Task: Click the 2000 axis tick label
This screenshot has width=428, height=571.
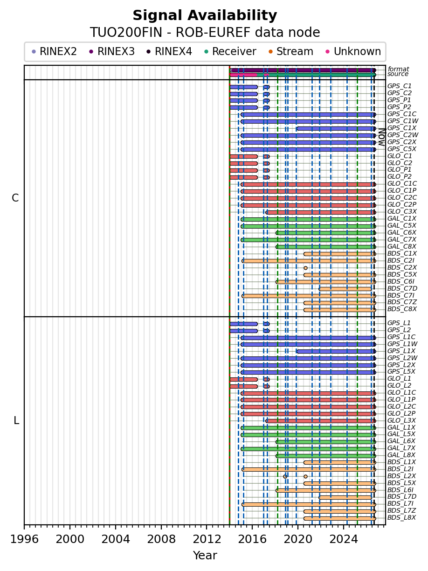Action: (x=70, y=539)
